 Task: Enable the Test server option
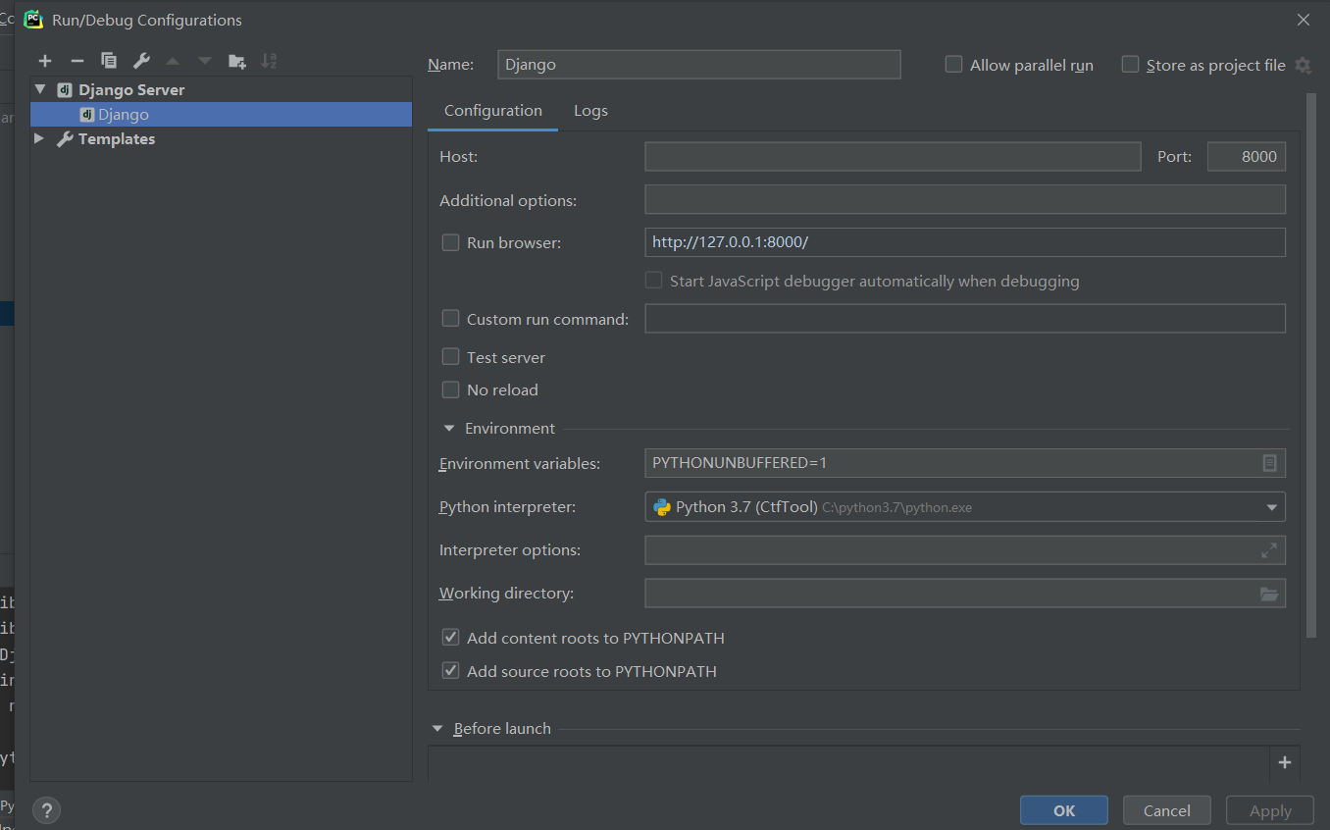450,357
